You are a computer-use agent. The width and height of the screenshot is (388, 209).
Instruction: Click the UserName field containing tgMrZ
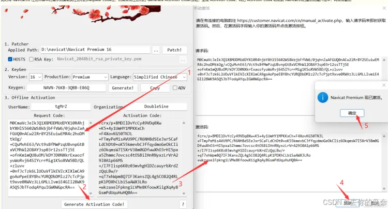tap(61, 107)
